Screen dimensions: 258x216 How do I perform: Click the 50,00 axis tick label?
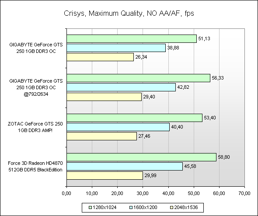click(x=194, y=193)
